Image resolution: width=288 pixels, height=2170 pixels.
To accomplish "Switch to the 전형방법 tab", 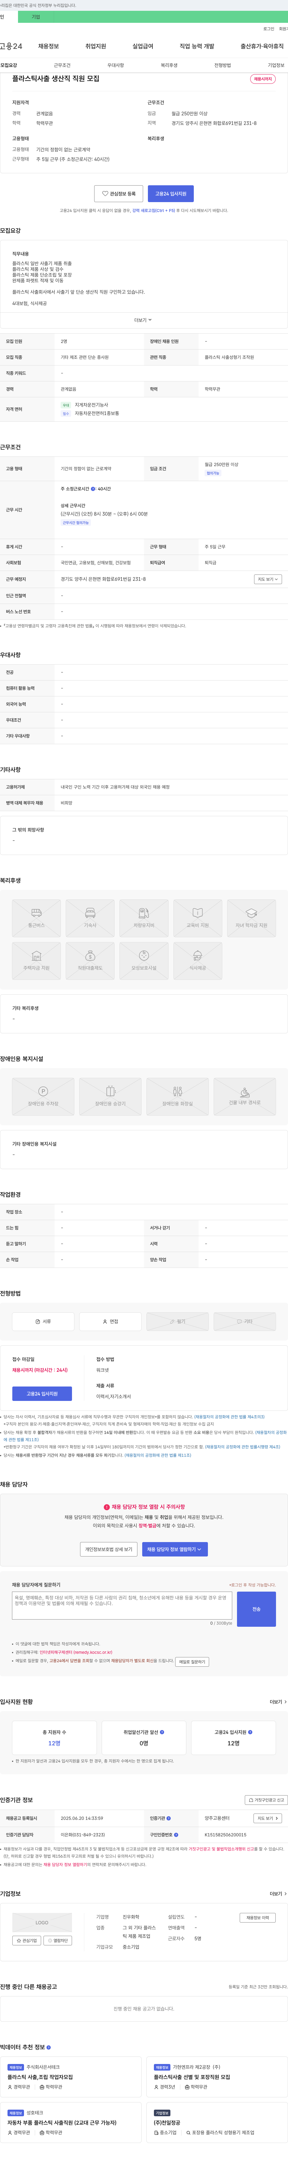I will click(x=222, y=65).
